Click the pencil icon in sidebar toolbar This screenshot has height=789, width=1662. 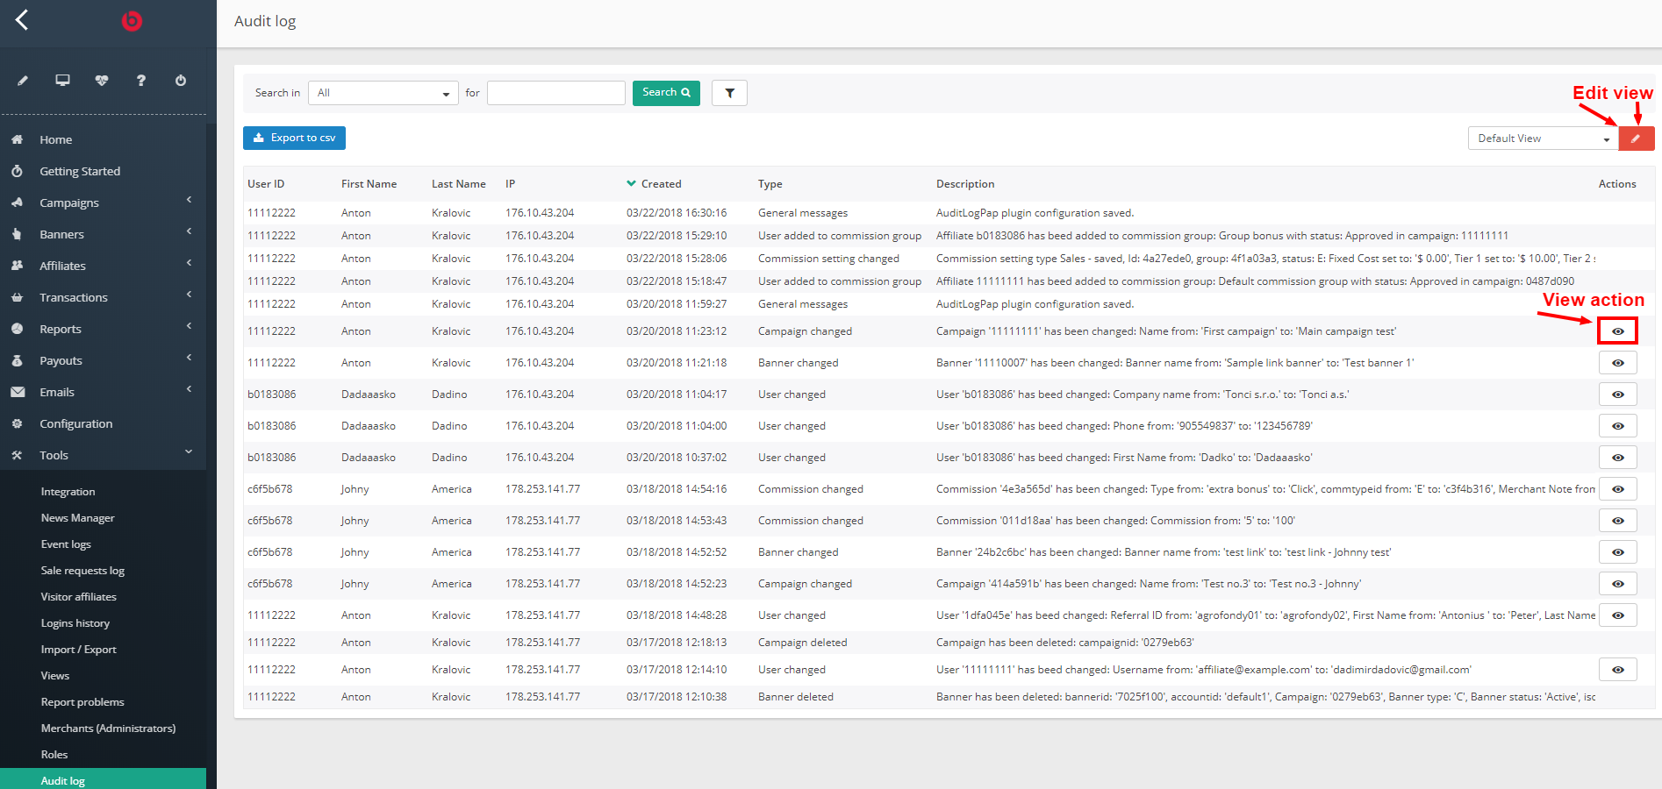click(23, 81)
